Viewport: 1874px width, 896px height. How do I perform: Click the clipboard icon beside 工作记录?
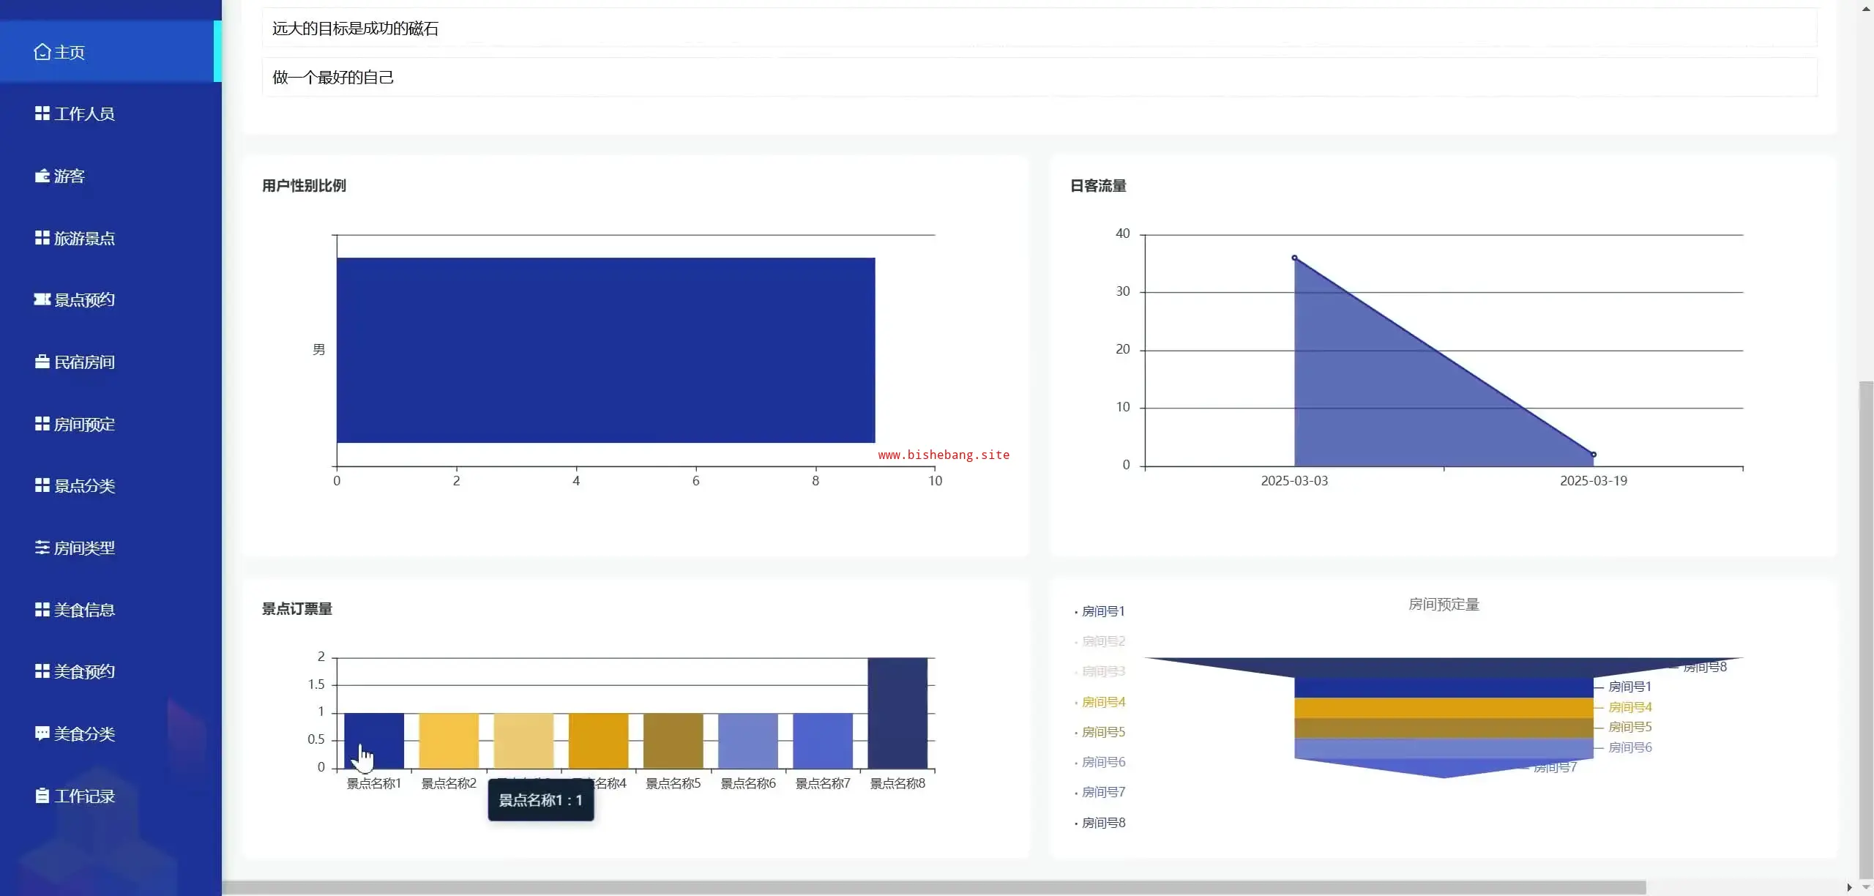[42, 796]
